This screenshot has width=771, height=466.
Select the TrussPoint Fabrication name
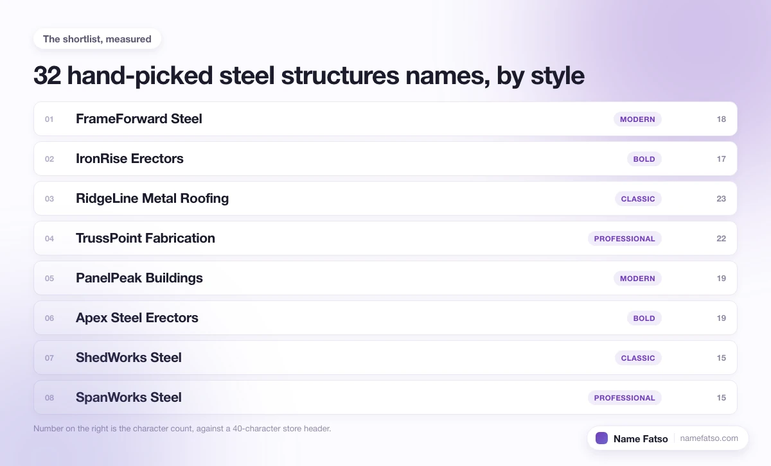[145, 238]
